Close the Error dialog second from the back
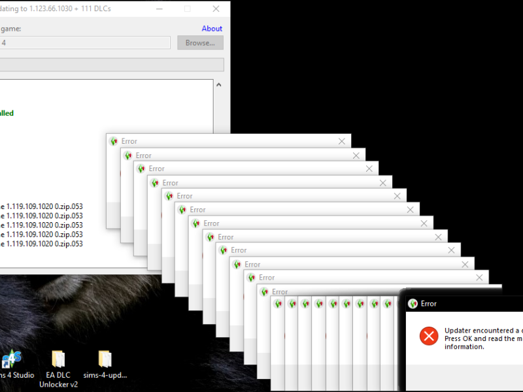 click(356, 155)
